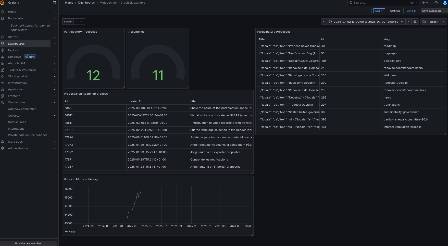
Task: Open the cursor variable dropdown
Action: pyautogui.click(x=79, y=21)
